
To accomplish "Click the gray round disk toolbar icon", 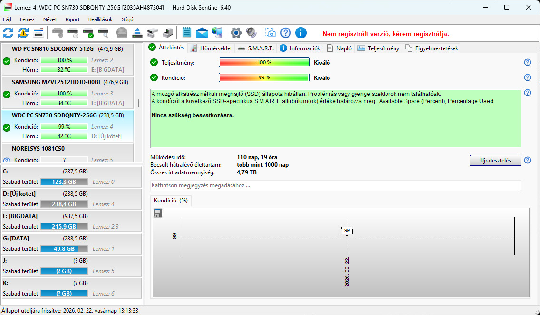I will click(x=122, y=33).
